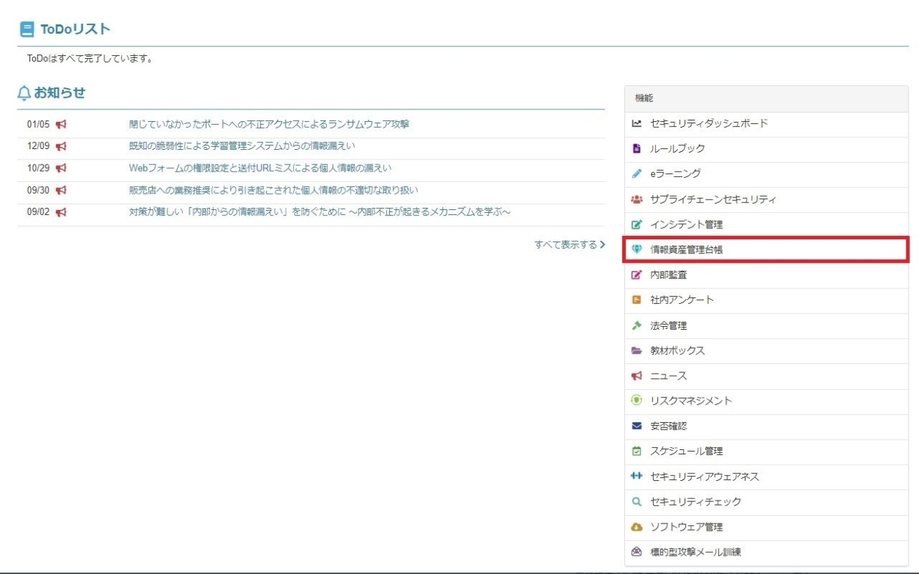Select the インシデント管理 edit icon

[x=636, y=223]
